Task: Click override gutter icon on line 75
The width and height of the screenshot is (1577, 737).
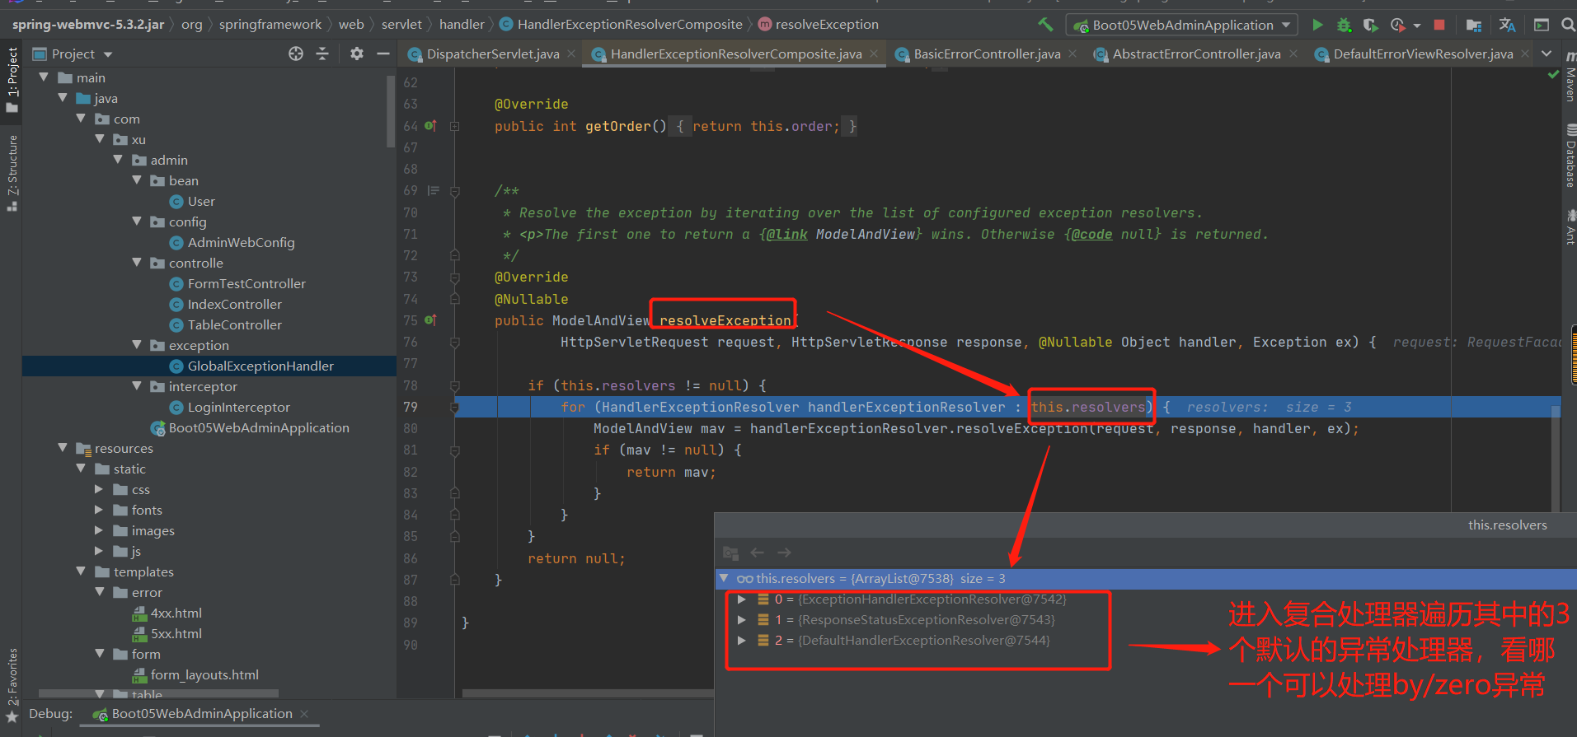Action: coord(430,320)
